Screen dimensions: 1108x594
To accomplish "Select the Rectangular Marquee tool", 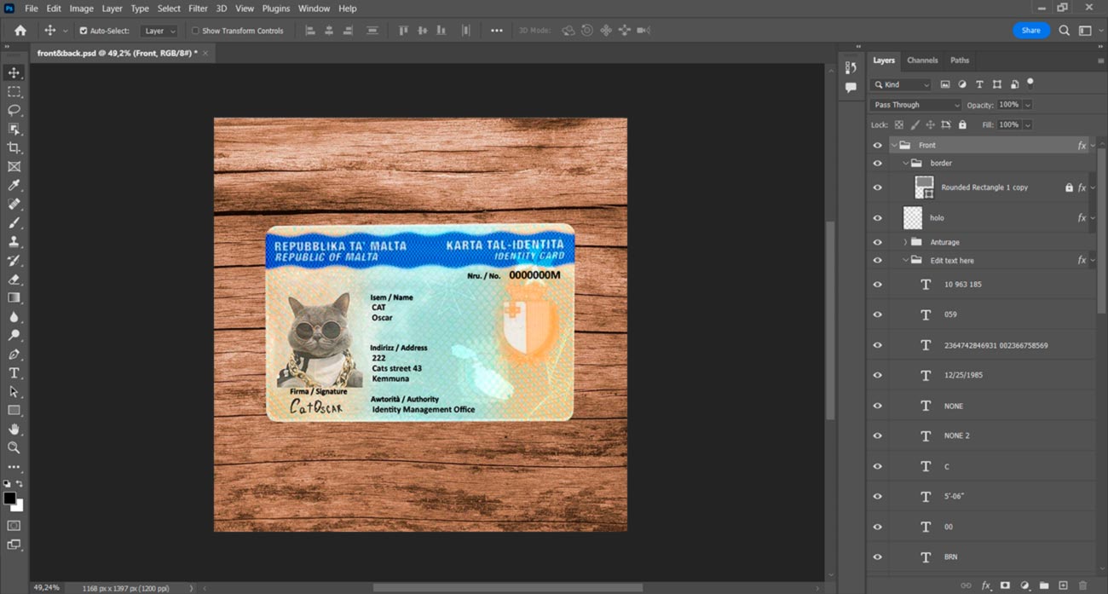I will (14, 91).
